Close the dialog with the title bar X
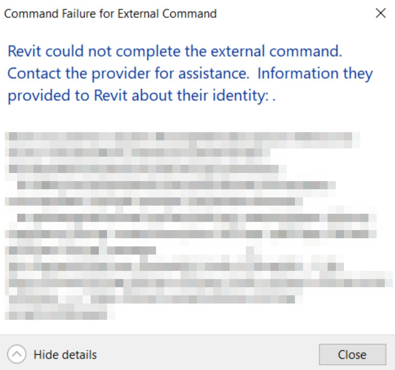 (x=380, y=13)
